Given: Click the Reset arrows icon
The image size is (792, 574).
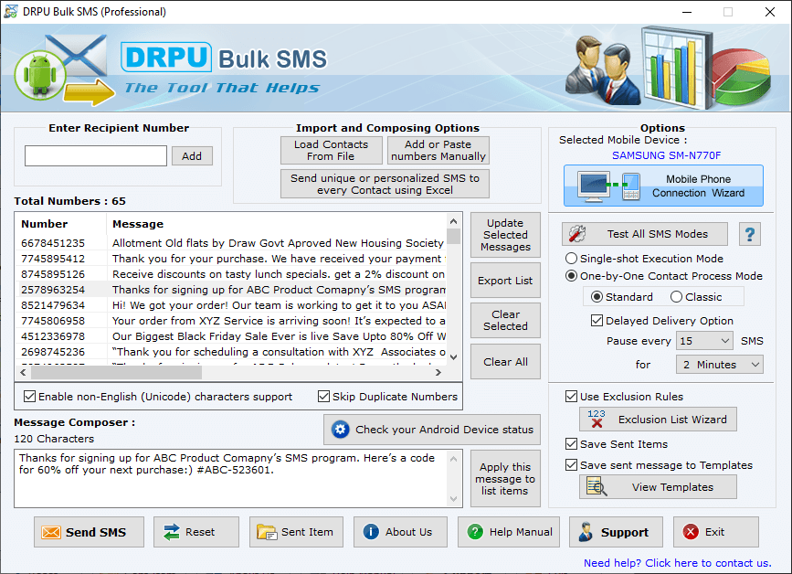Looking at the screenshot, I should [172, 532].
